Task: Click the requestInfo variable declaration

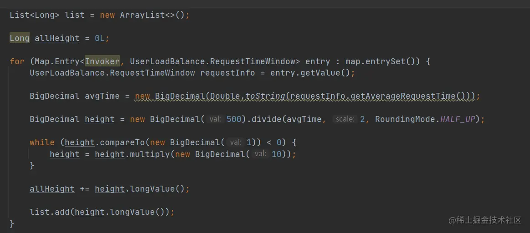Action: point(228,73)
